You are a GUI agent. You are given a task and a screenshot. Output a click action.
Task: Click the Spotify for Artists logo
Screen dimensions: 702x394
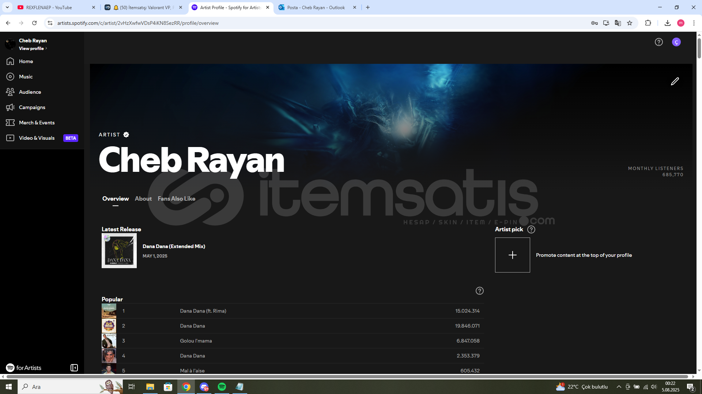[x=24, y=368]
